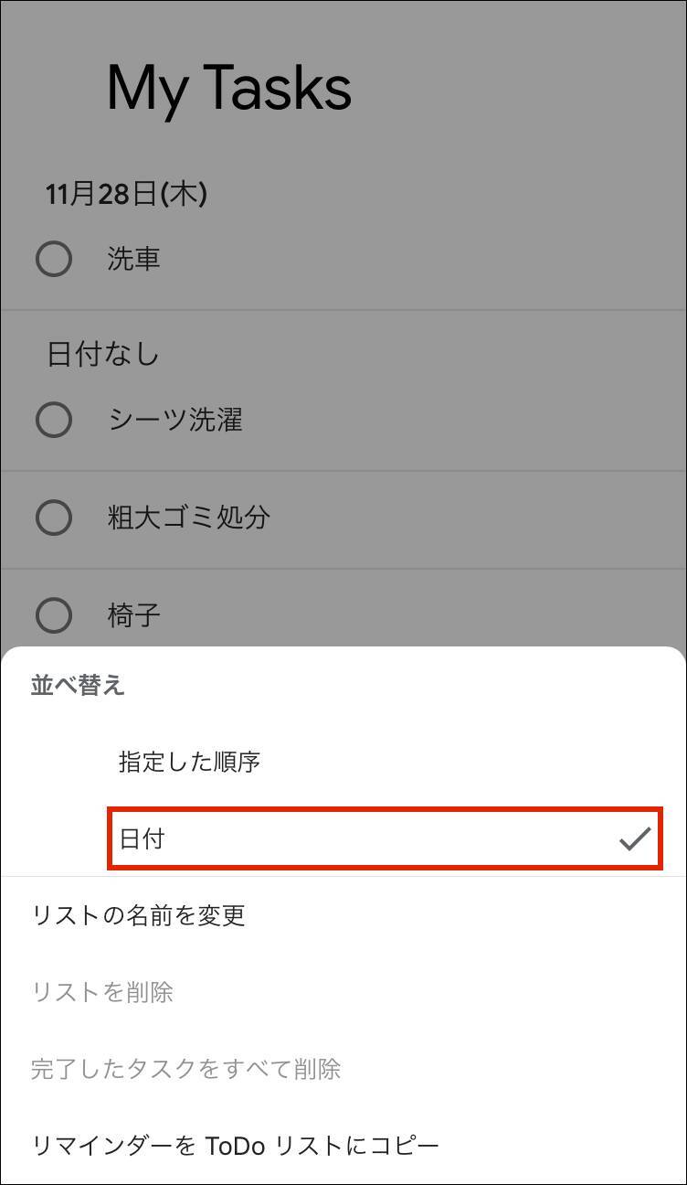Viewport: 687px width, 1185px height.
Task: Click the リストを削除 entry
Action: 102,992
